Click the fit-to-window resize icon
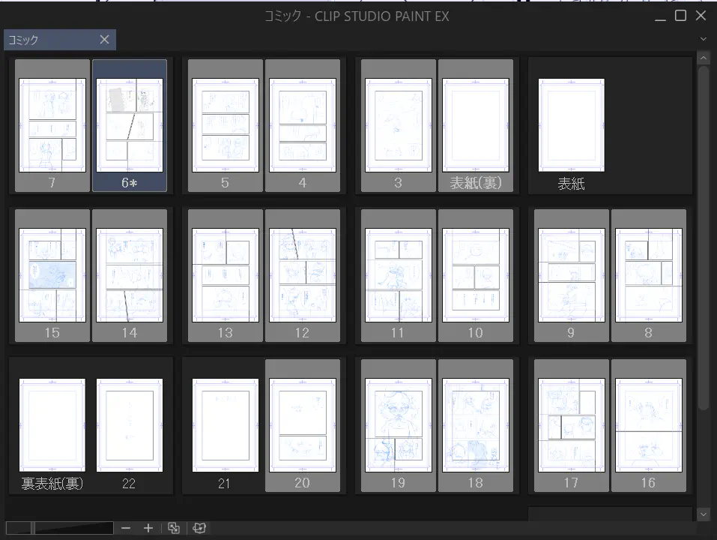The width and height of the screenshot is (717, 540). 174,528
